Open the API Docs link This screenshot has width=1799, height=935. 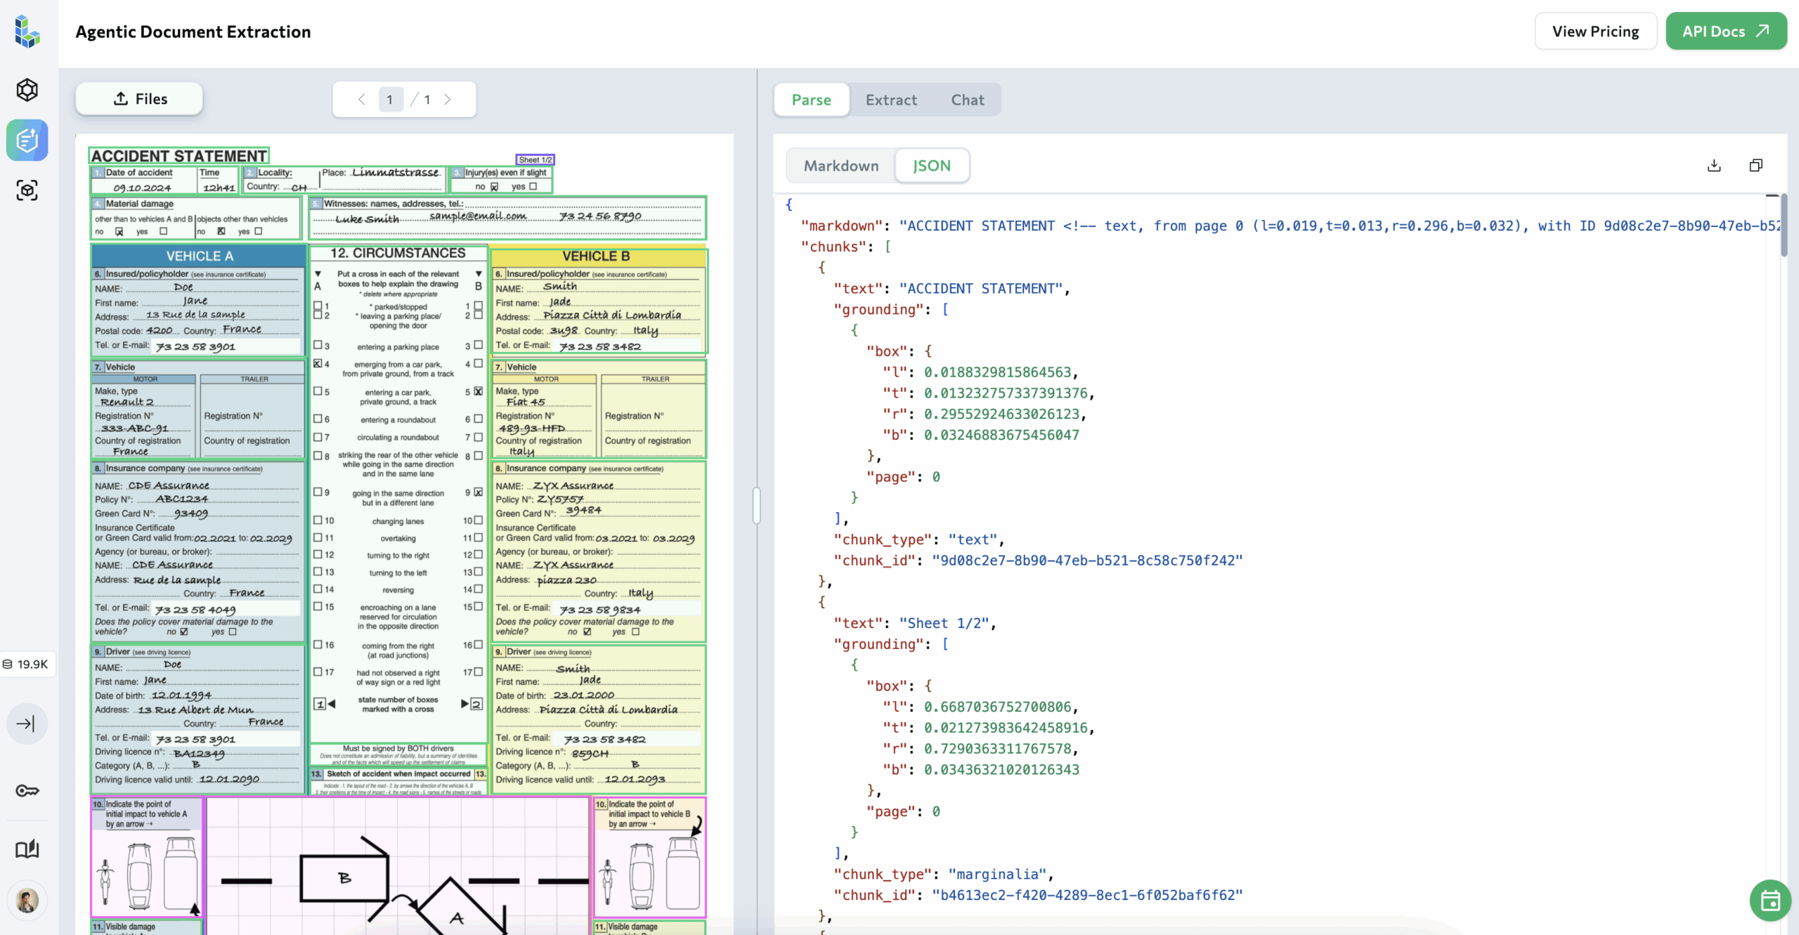[x=1725, y=32]
